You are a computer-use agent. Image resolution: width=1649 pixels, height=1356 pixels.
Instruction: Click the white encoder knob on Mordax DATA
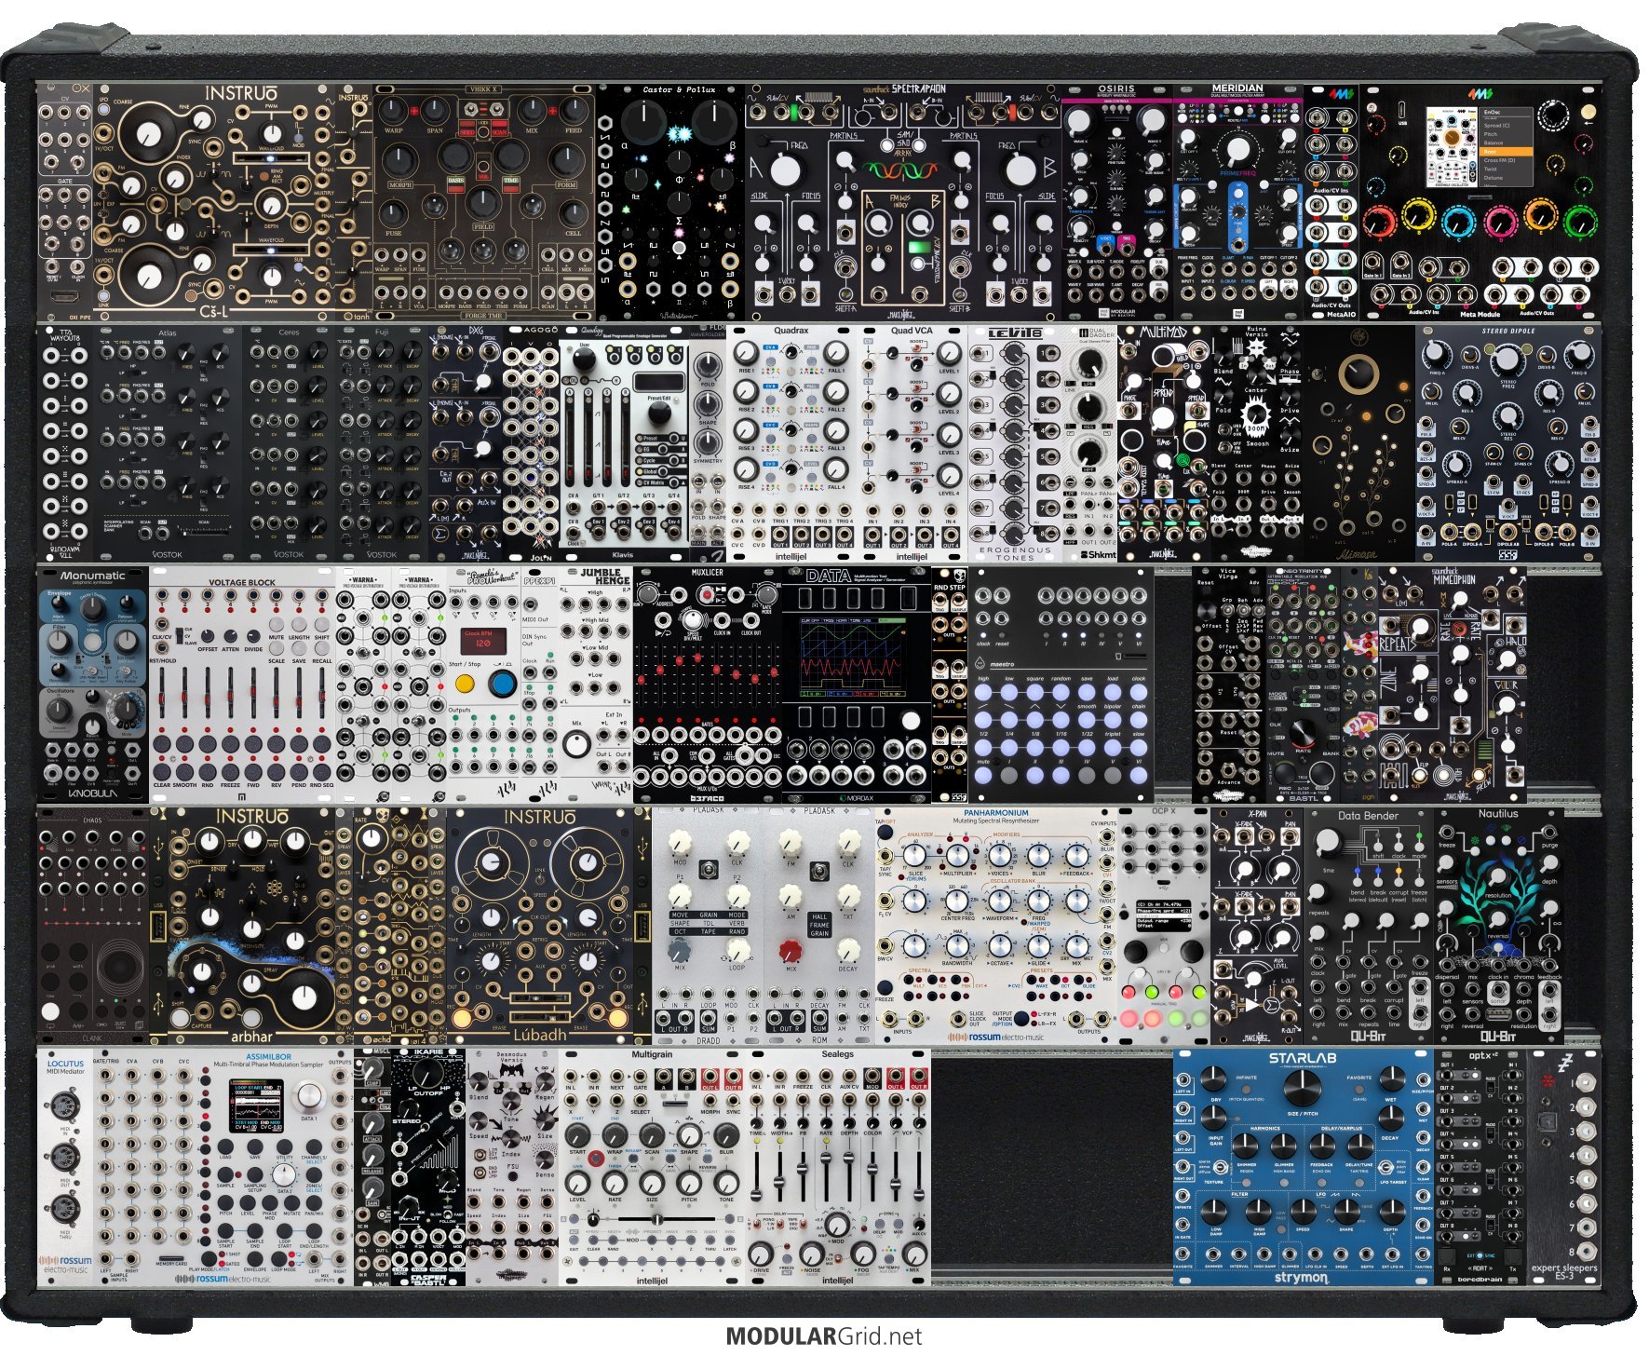[x=911, y=720]
